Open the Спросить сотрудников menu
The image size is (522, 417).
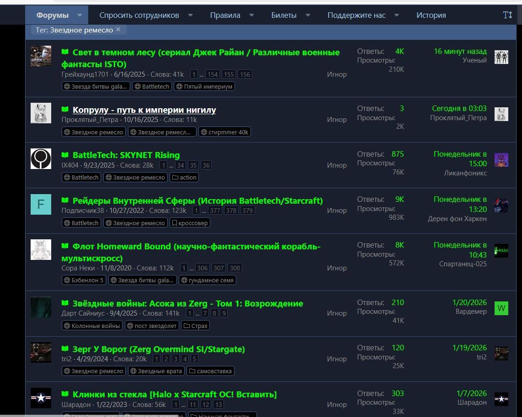(139, 15)
